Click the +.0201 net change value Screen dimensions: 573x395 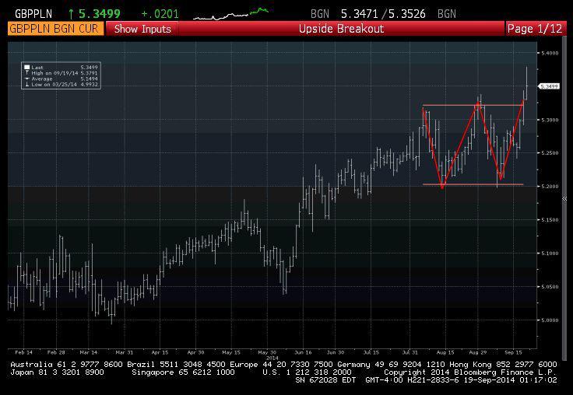tap(159, 13)
